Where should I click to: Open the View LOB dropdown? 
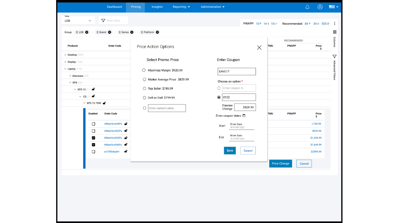[78, 21]
